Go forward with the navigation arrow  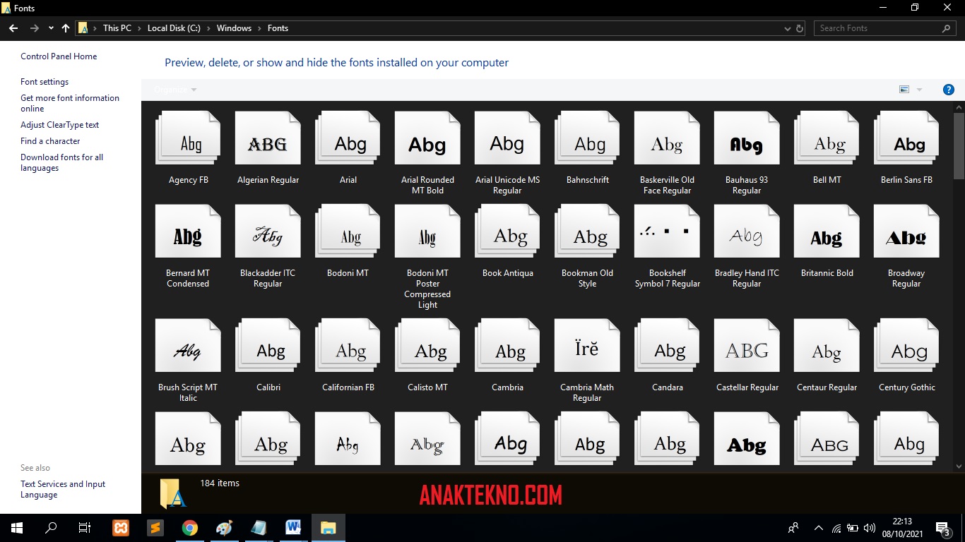click(35, 28)
